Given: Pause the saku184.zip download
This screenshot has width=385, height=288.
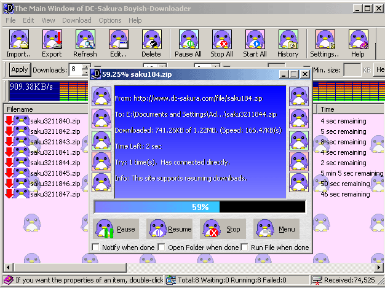Looking at the screenshot, I should tap(116, 229).
